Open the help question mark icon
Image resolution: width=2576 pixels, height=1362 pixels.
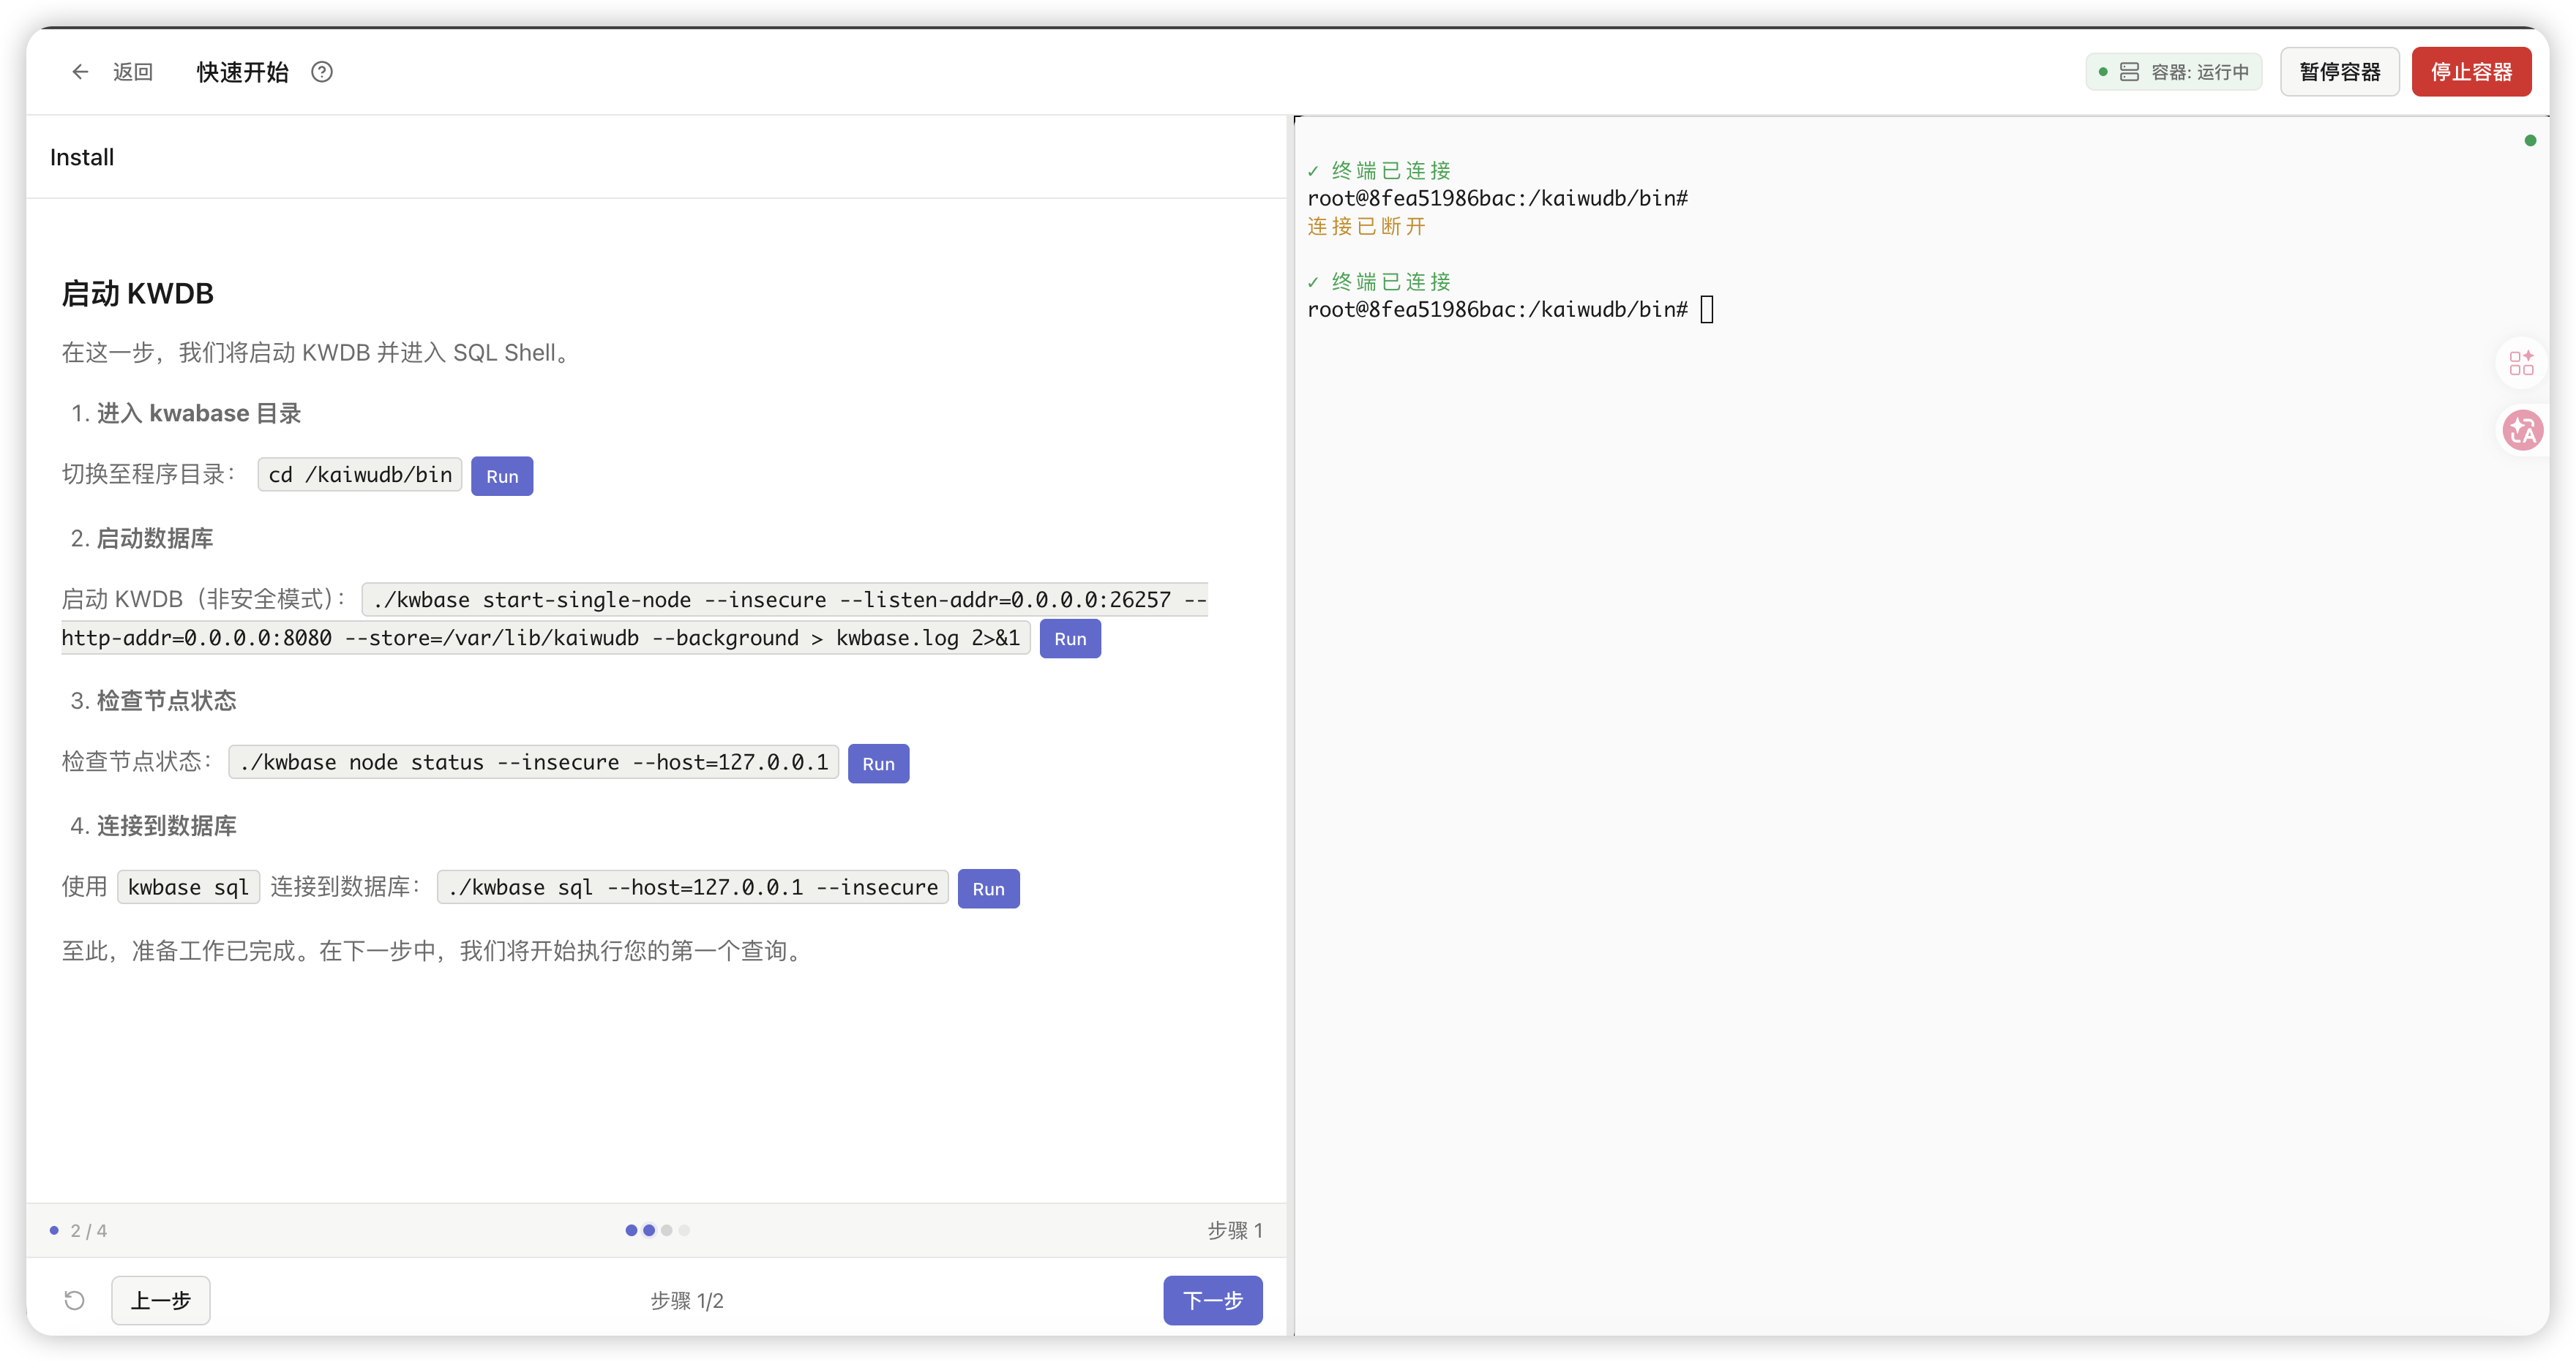point(321,72)
